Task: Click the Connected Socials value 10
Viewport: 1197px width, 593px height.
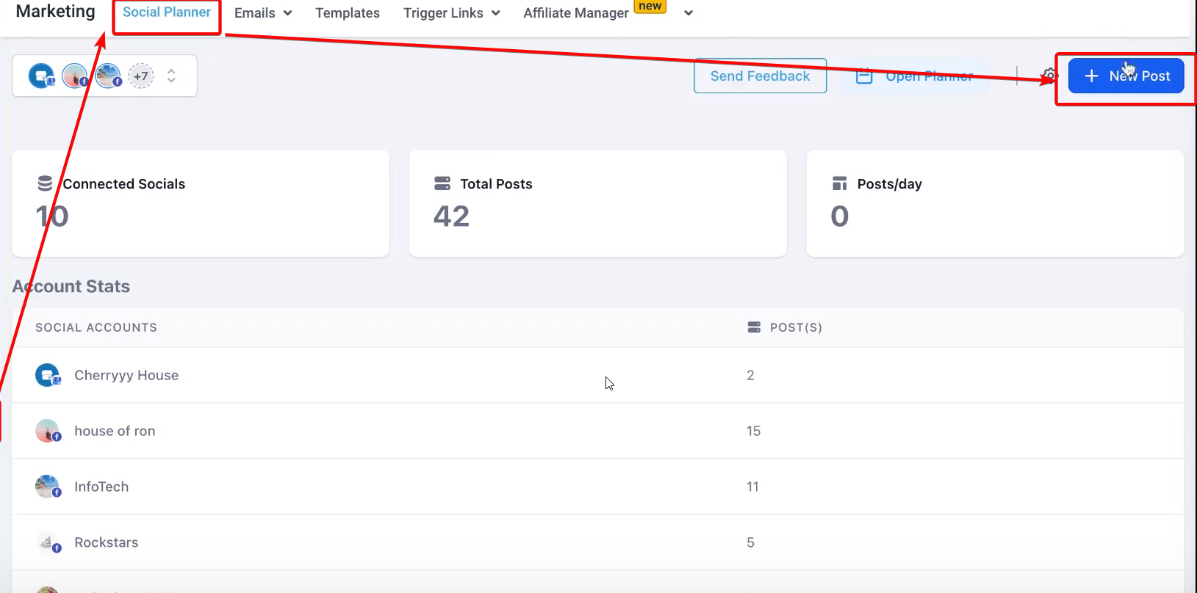Action: [52, 217]
